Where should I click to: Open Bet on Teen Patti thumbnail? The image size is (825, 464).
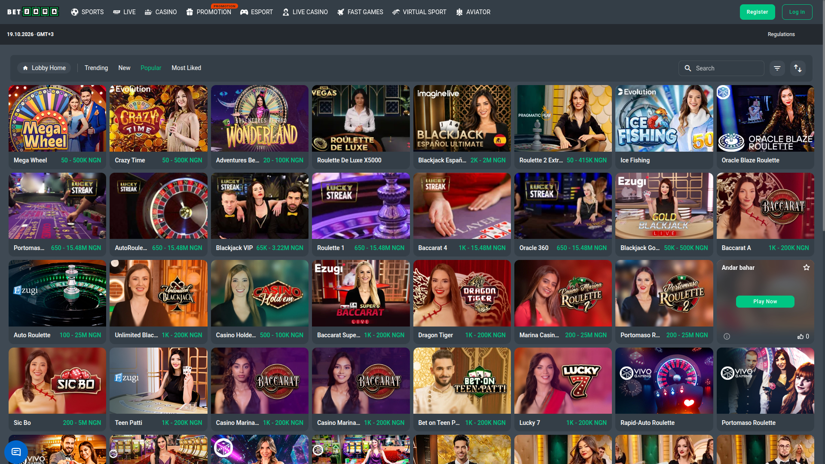tap(462, 381)
